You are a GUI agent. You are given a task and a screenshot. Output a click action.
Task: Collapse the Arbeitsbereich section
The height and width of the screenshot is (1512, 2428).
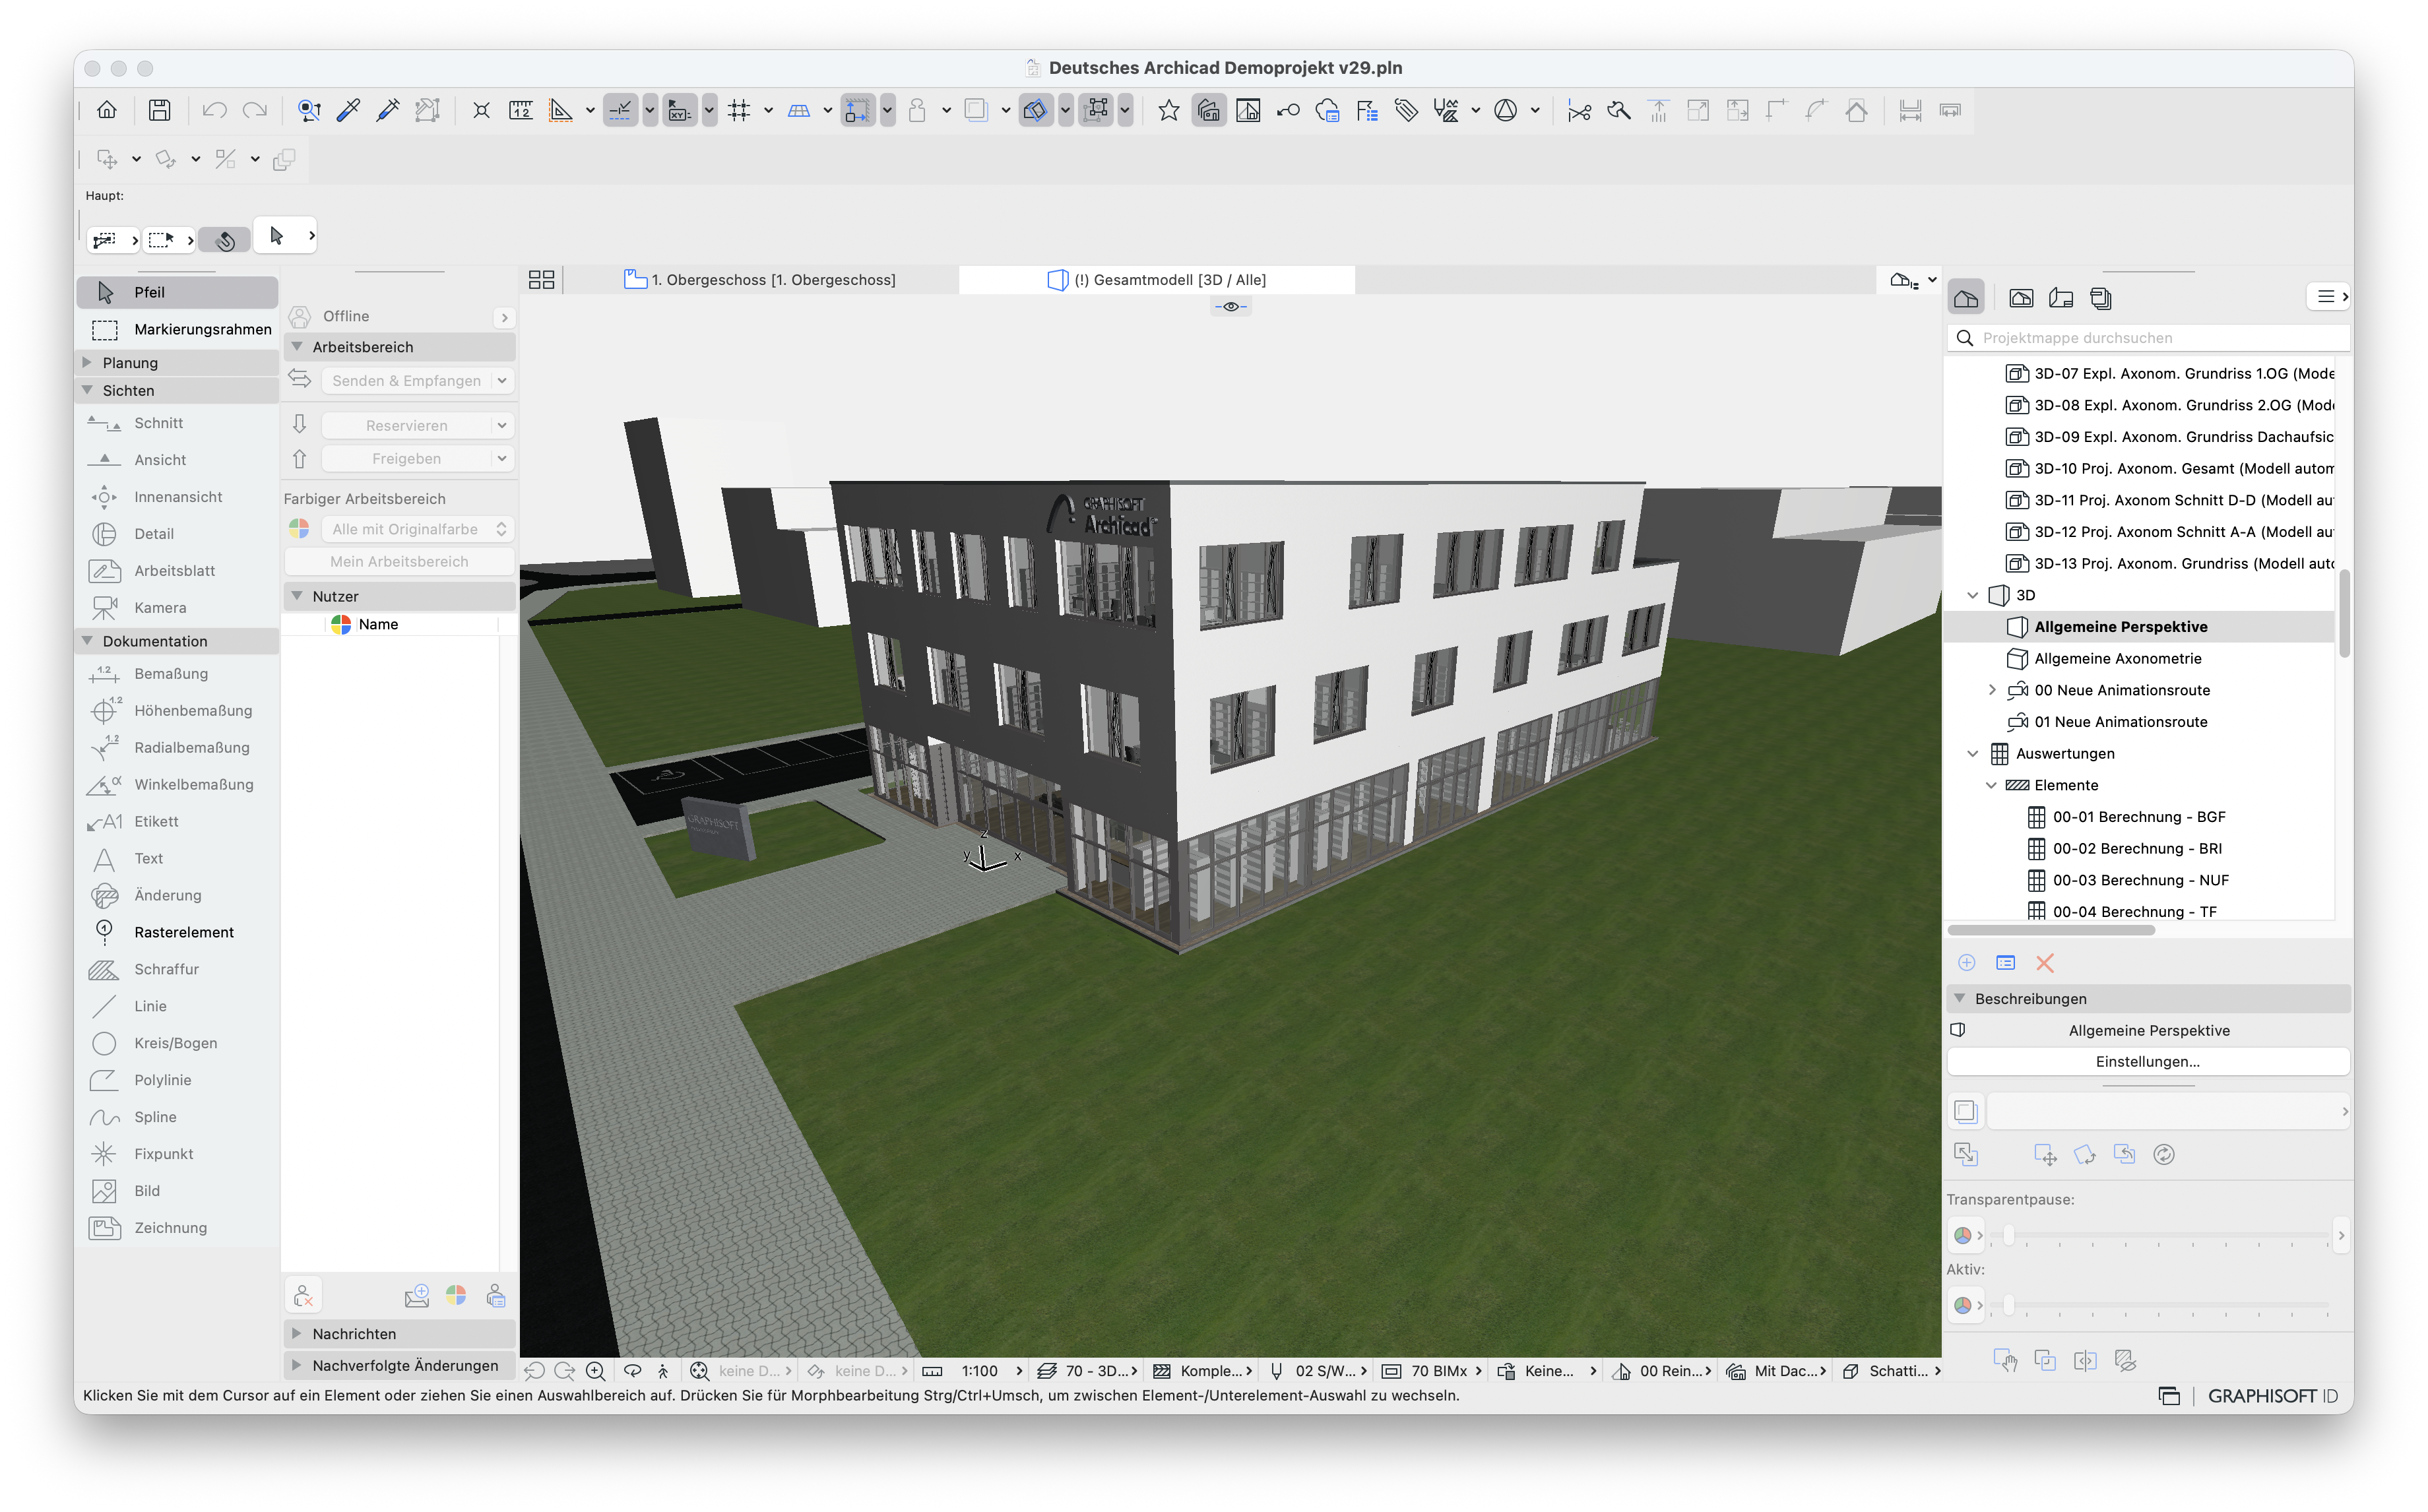(x=297, y=347)
